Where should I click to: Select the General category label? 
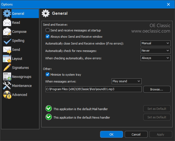coord(18,13)
